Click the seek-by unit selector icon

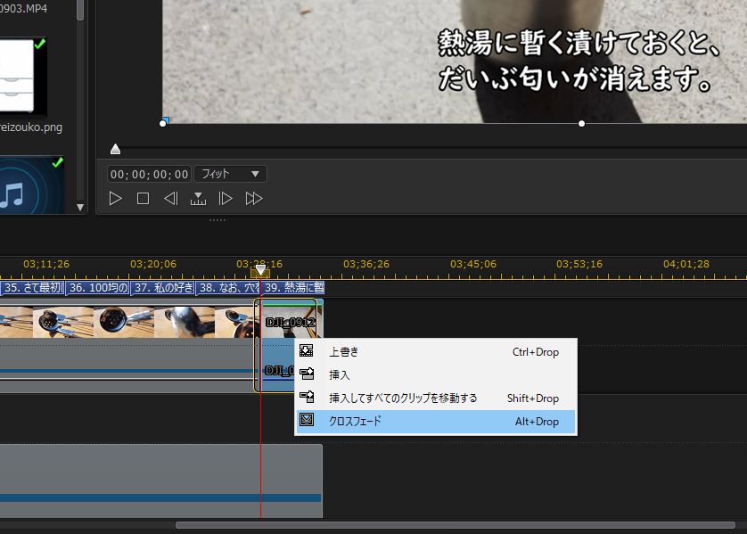[199, 199]
